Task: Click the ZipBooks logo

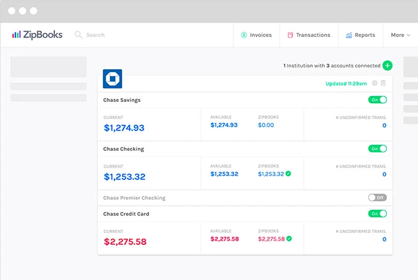Action: (x=37, y=35)
